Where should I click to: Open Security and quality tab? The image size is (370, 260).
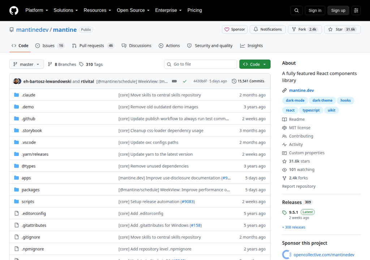click(210, 46)
